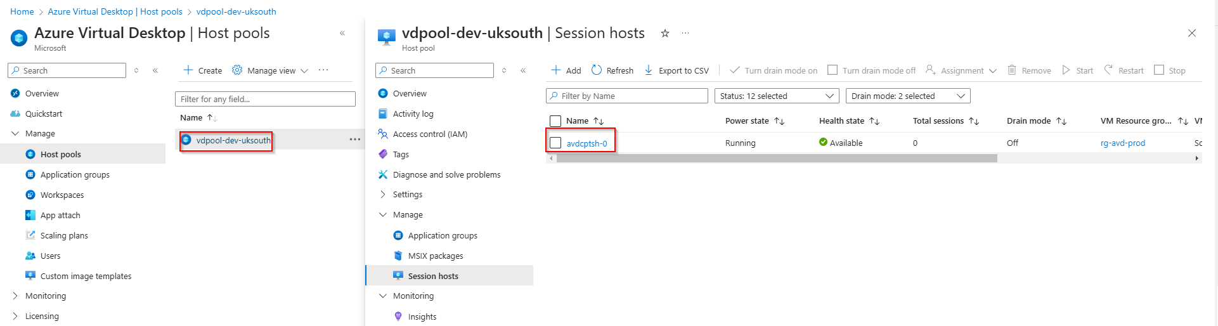The width and height of the screenshot is (1218, 326).
Task: Open the Status: 12 selected dropdown
Action: coord(776,96)
